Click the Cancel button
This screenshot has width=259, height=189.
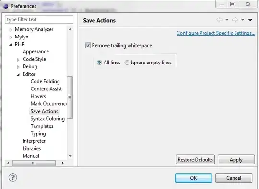[234, 178]
